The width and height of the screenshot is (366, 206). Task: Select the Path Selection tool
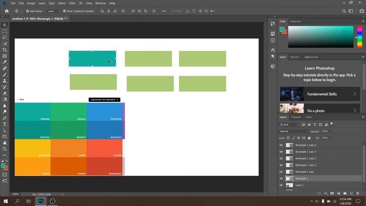[x=5, y=130]
